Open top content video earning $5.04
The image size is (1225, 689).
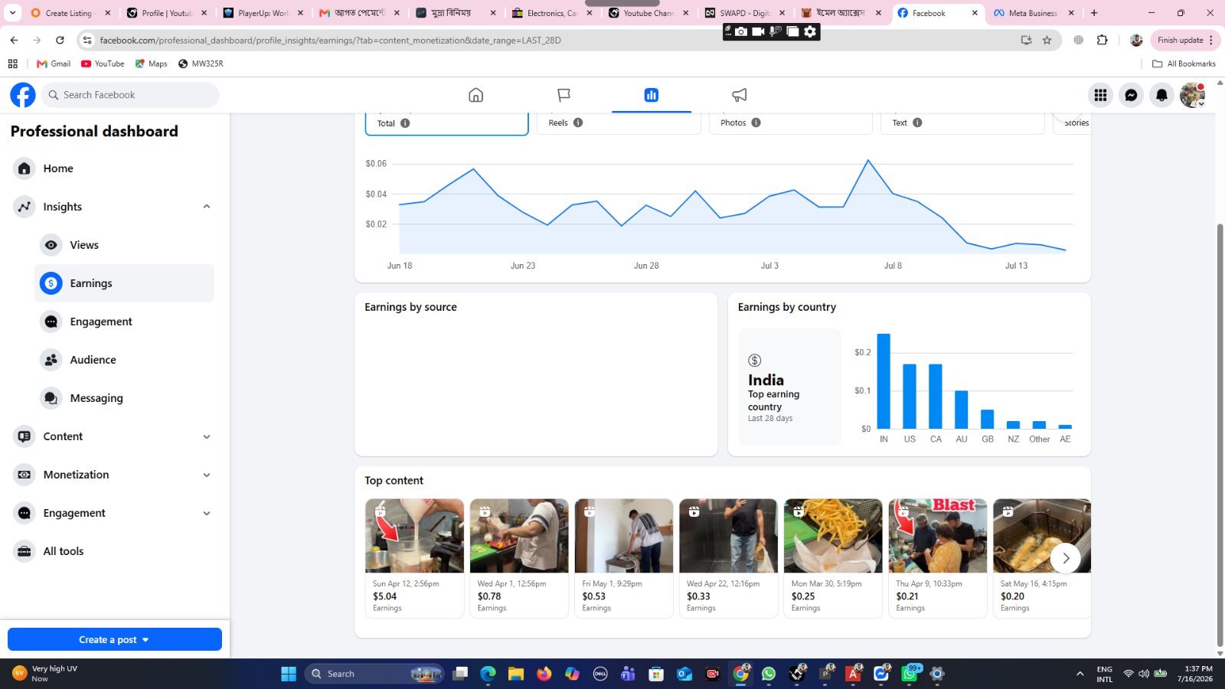click(414, 558)
